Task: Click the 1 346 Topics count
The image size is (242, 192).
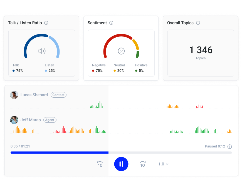Action: [x=201, y=51]
